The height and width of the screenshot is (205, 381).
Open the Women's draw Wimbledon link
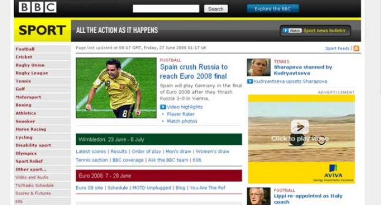tap(212, 151)
